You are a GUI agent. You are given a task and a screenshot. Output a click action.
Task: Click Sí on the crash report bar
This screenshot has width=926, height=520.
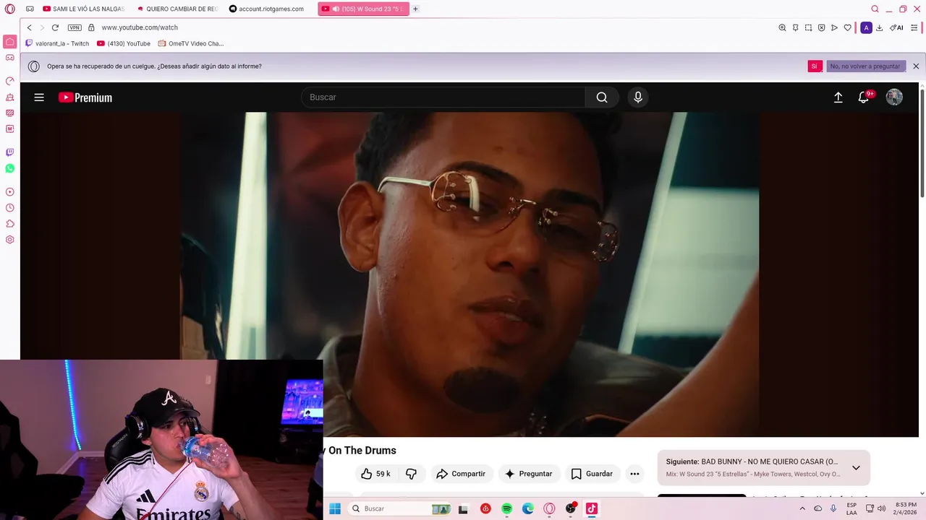point(815,66)
